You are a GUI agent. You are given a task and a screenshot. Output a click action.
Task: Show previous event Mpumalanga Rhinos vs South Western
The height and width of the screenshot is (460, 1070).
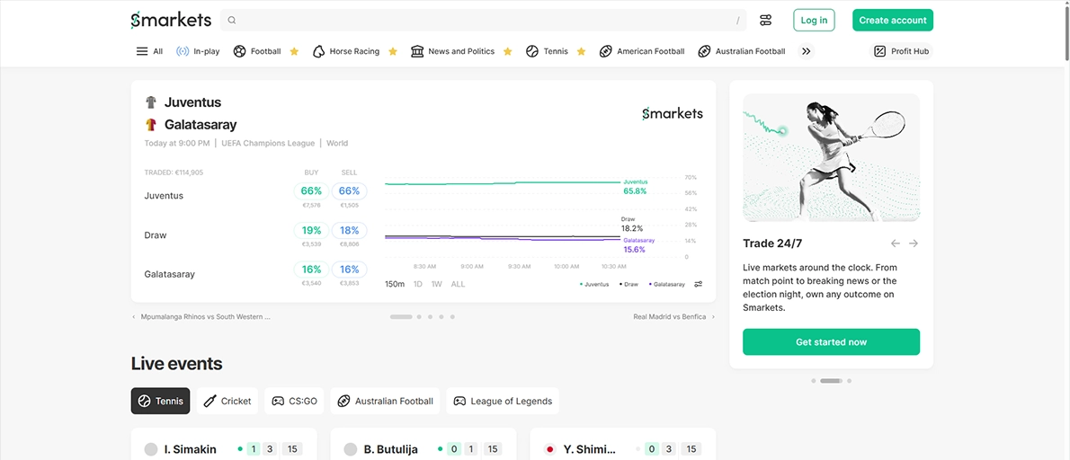(201, 317)
